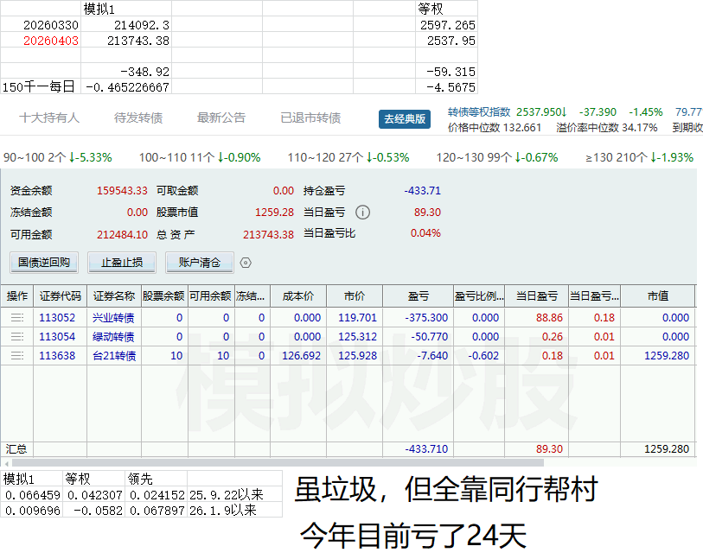
Task: Open 止盈止损 settings button
Action: coord(122,263)
